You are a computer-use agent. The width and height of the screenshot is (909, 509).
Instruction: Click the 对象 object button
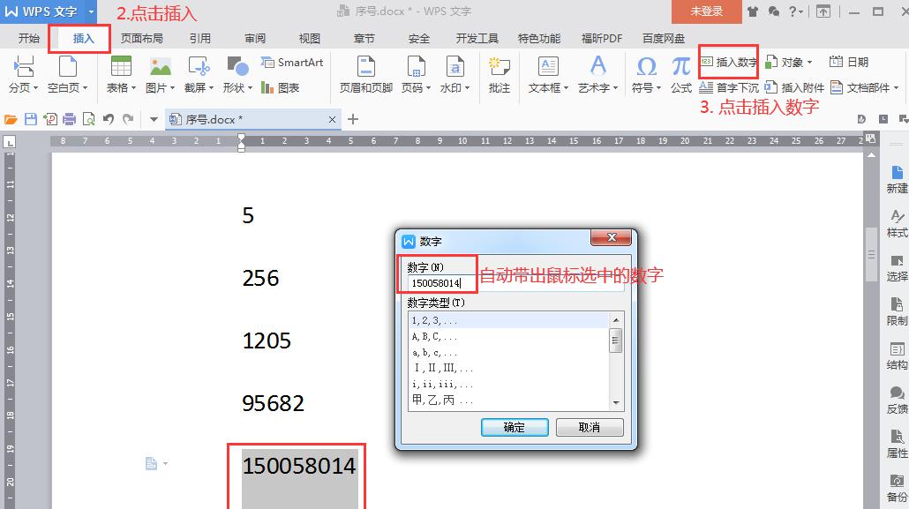pos(789,62)
